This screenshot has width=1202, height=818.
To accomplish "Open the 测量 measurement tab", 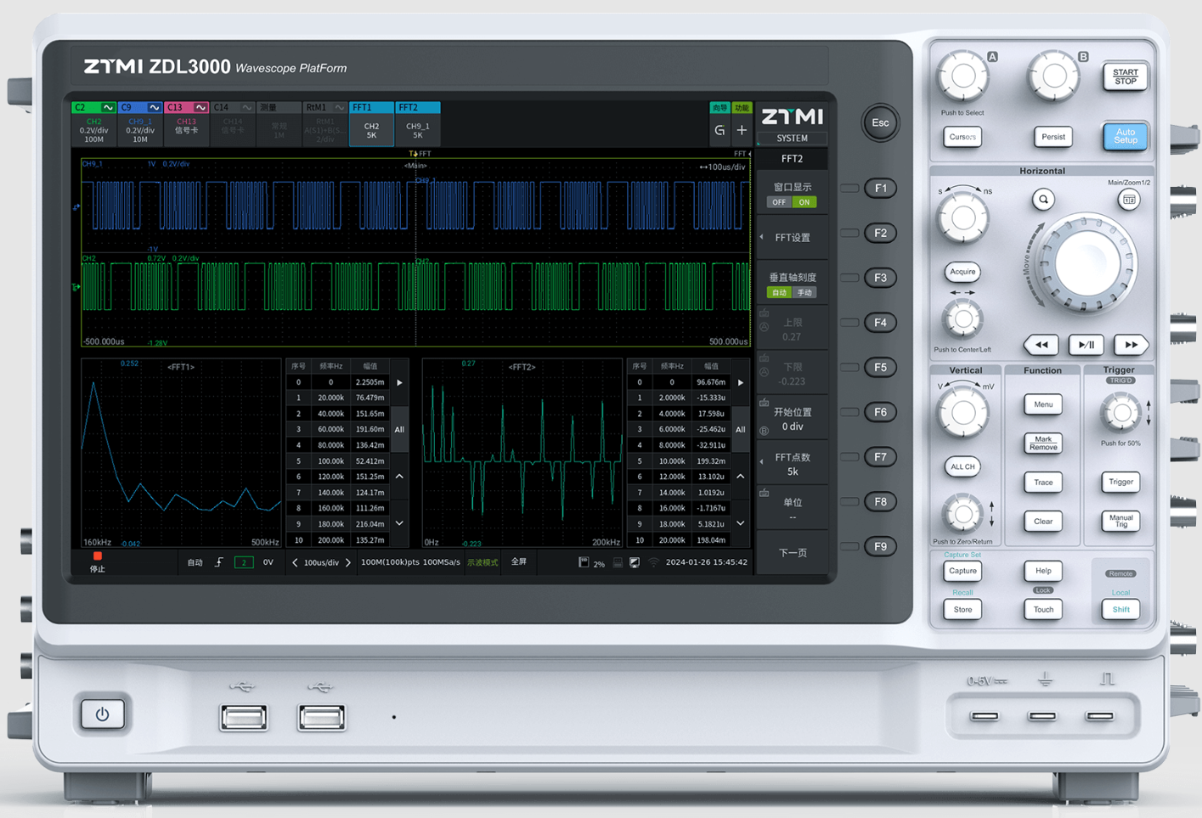I will [x=279, y=124].
